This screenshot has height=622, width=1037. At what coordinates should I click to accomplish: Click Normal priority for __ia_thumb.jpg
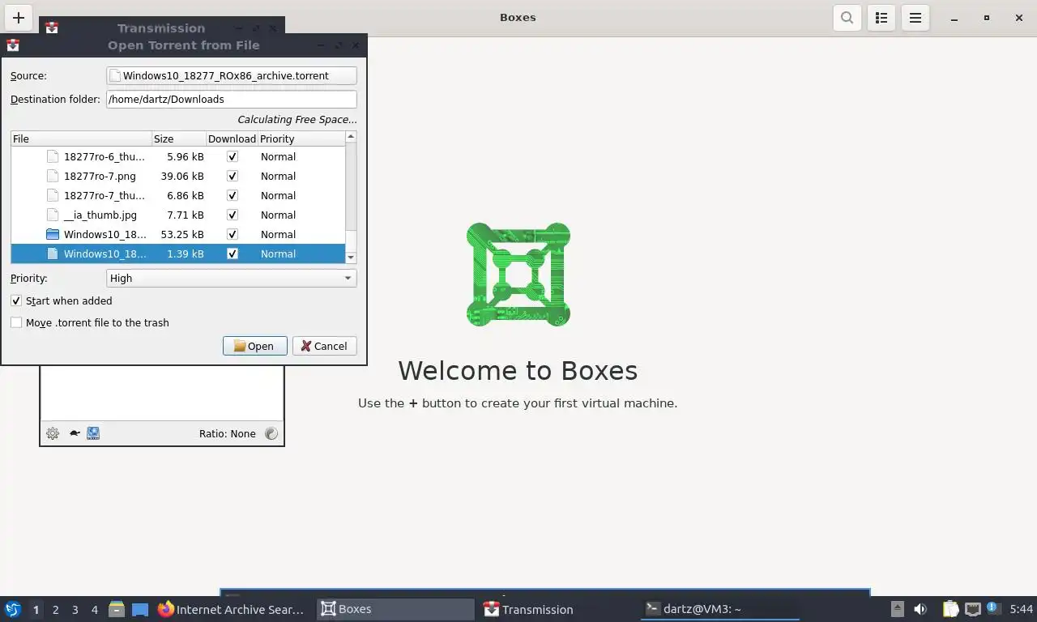278,215
